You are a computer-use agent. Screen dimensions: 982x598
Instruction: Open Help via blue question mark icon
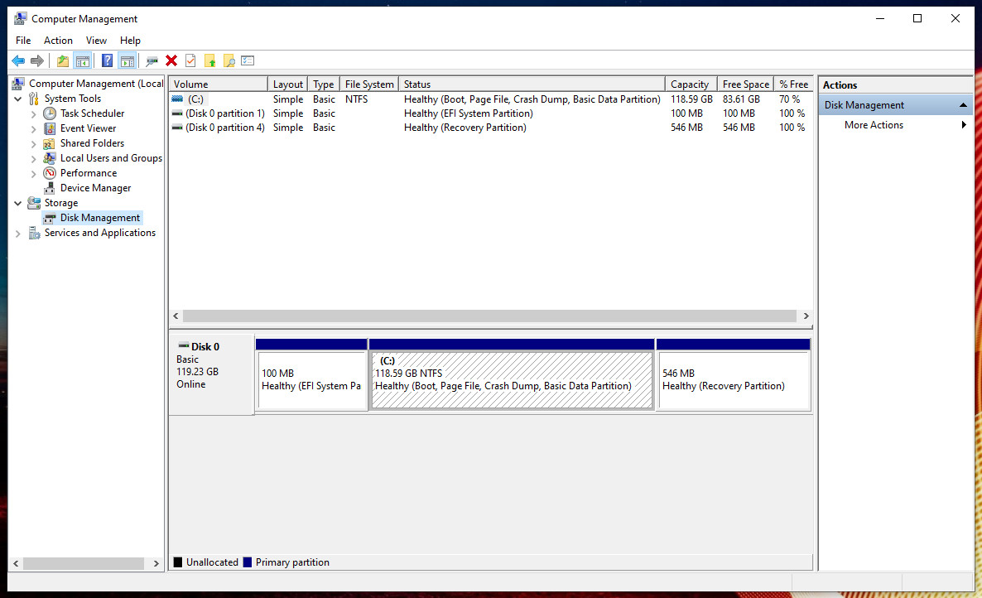tap(107, 60)
